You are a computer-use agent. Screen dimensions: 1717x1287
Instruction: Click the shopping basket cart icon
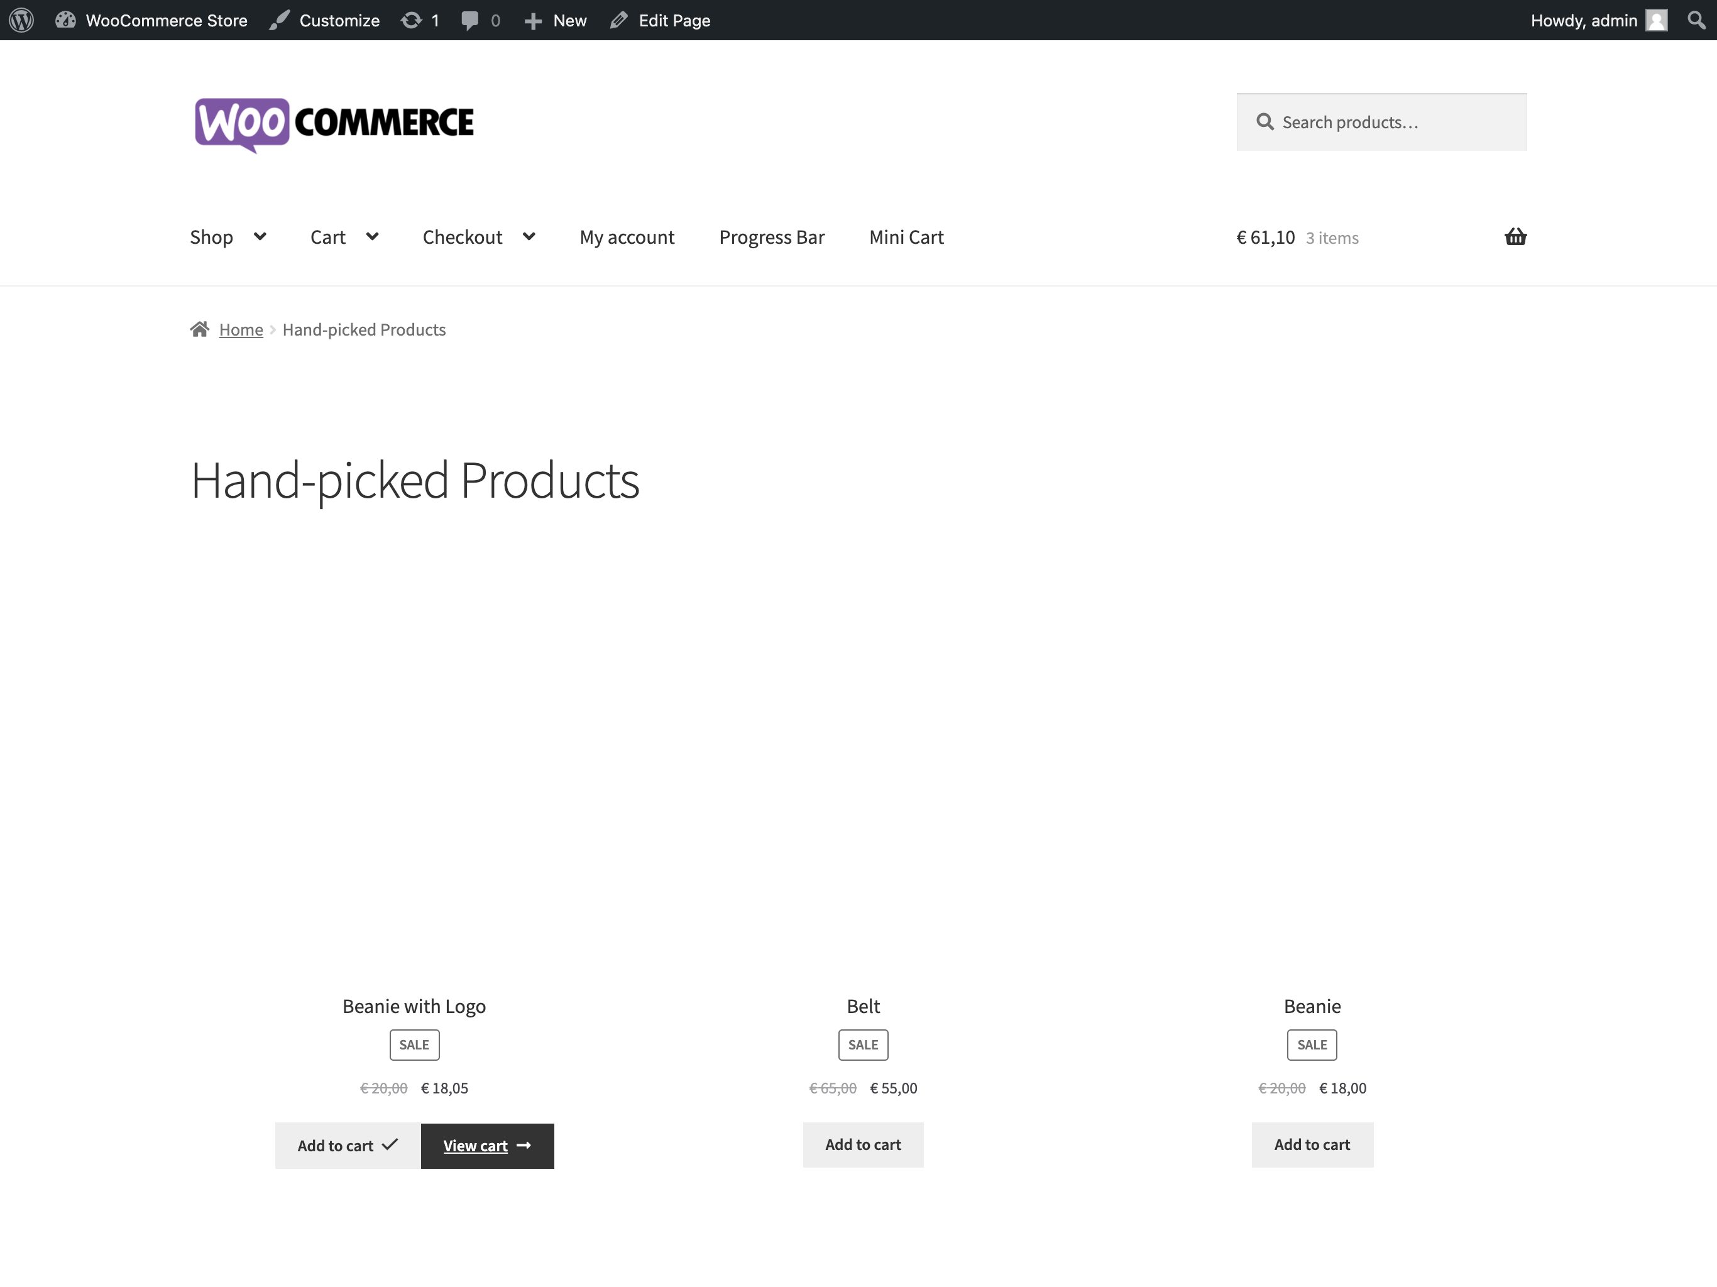point(1515,238)
